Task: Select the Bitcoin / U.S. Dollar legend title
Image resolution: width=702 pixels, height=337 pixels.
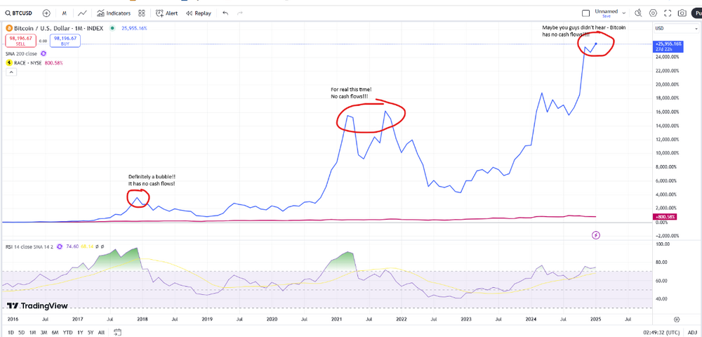Action: click(58, 28)
